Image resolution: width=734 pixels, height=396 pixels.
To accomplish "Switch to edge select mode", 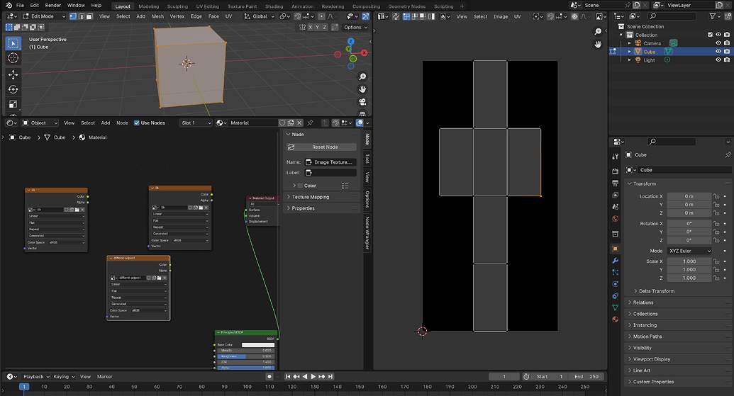I will pos(82,16).
